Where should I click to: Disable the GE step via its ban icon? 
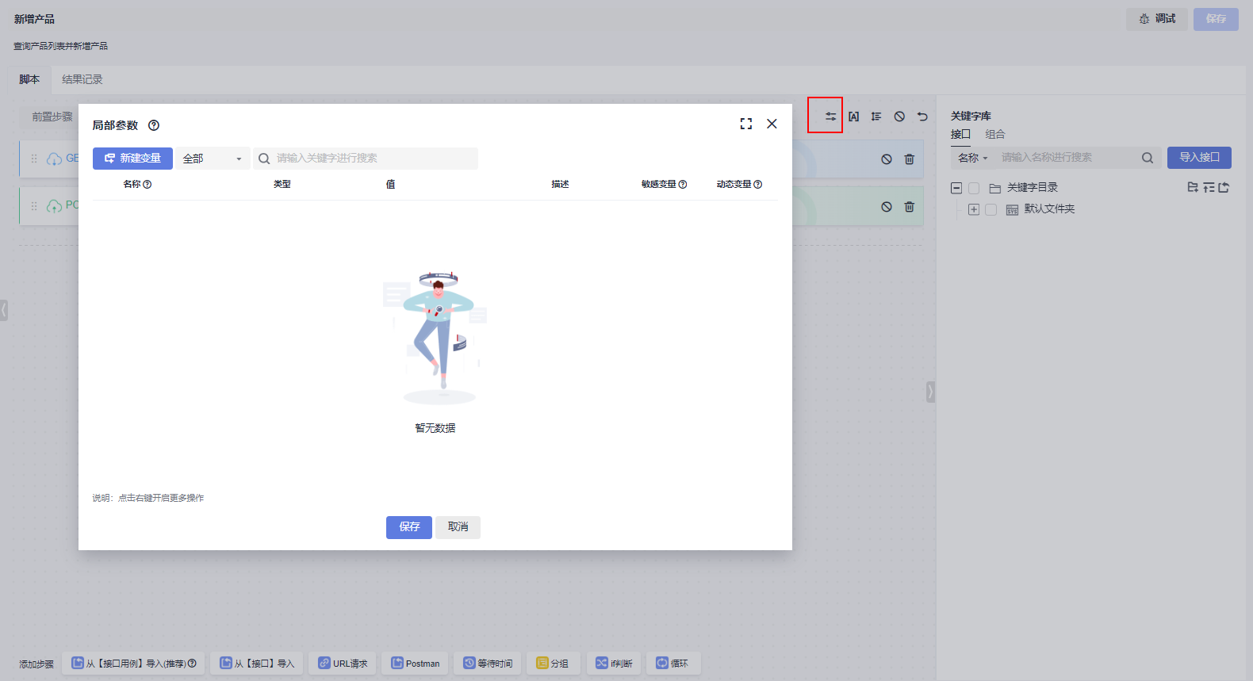point(887,159)
